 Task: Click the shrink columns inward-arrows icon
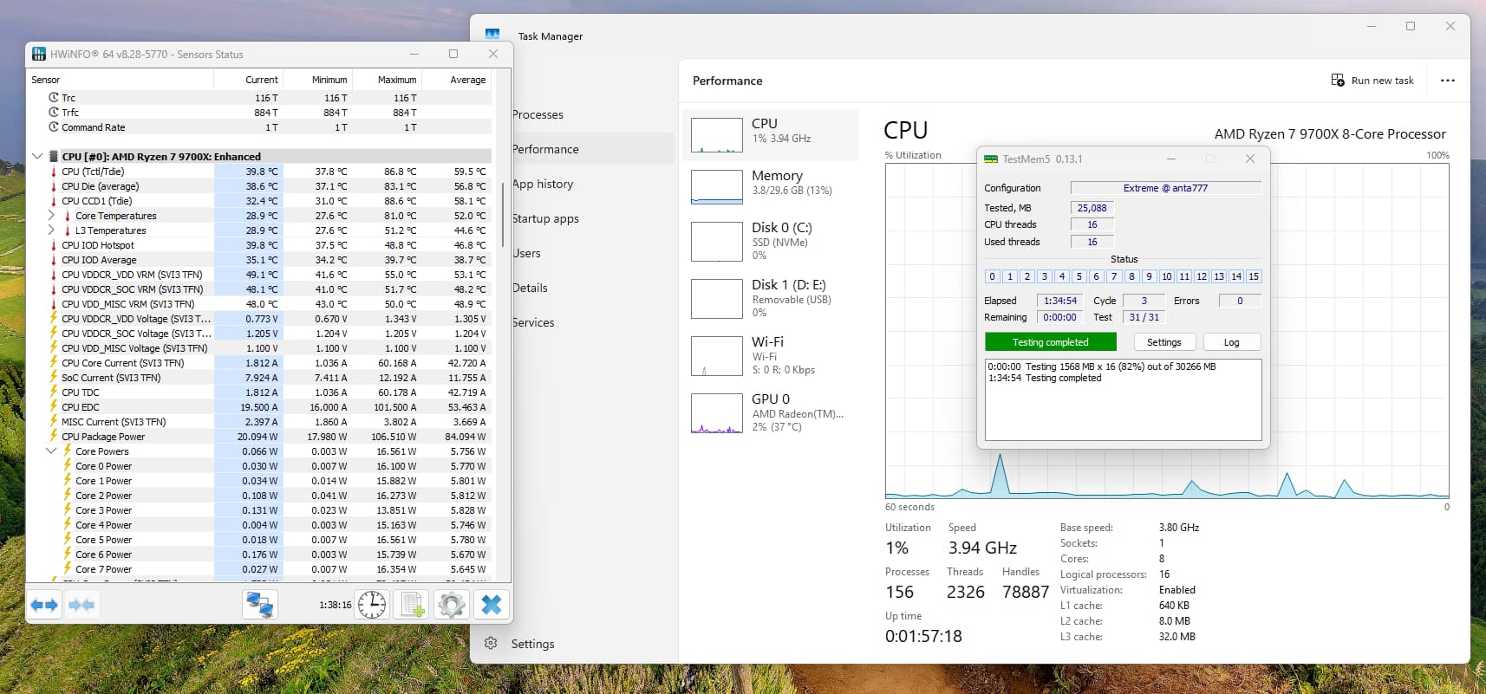point(81,605)
